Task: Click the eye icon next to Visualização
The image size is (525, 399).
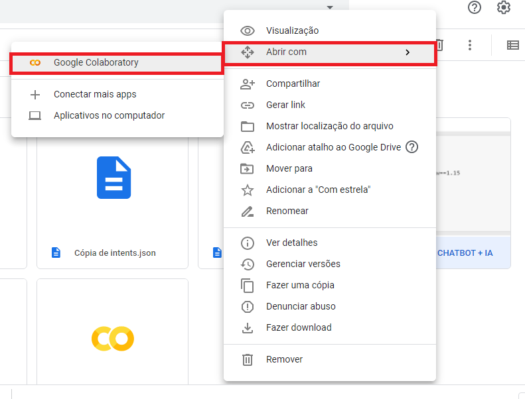Action: [x=248, y=30]
